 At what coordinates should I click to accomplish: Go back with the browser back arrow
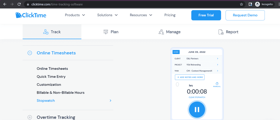(x=5, y=4)
